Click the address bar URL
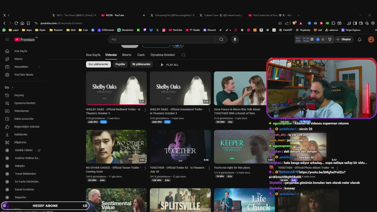The width and height of the screenshot is (377, 212). (61, 23)
